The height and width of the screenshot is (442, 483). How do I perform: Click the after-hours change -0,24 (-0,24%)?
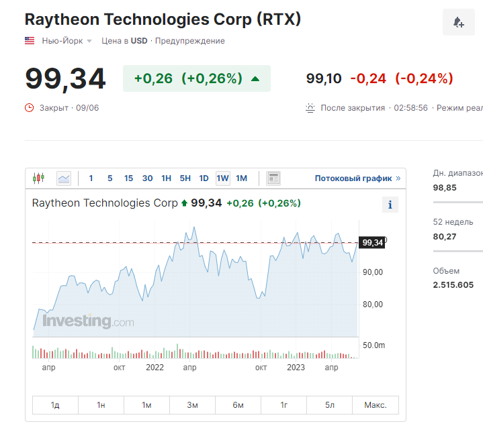[x=402, y=78]
